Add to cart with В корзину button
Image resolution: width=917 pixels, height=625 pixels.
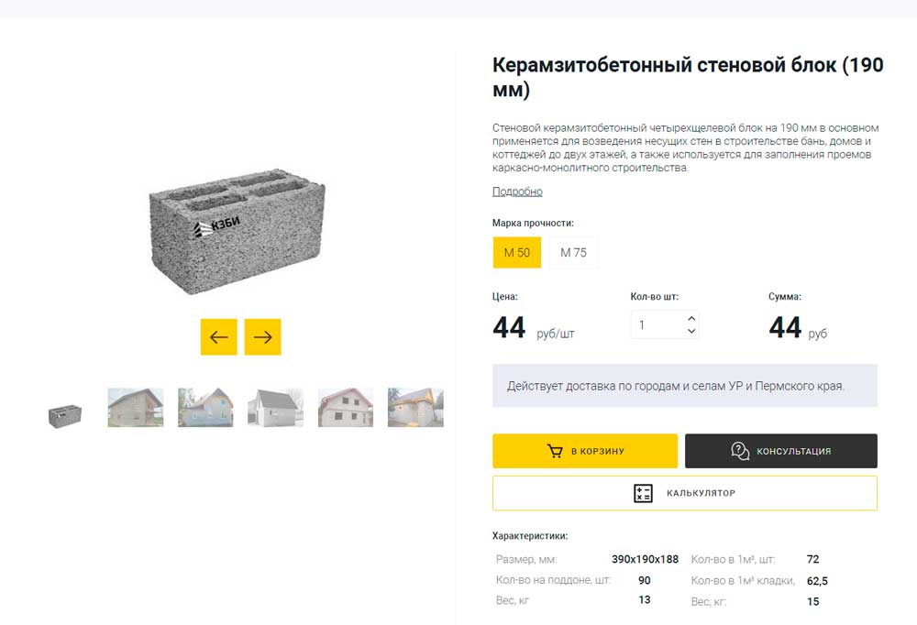pos(585,451)
